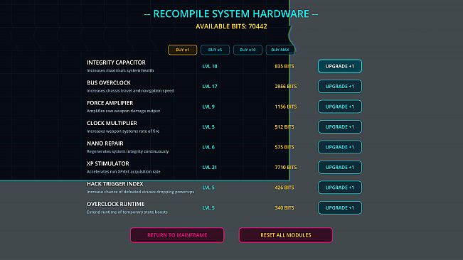463x260 pixels.
Task: Click the Recompile System Hardware title
Action: [x=231, y=14]
